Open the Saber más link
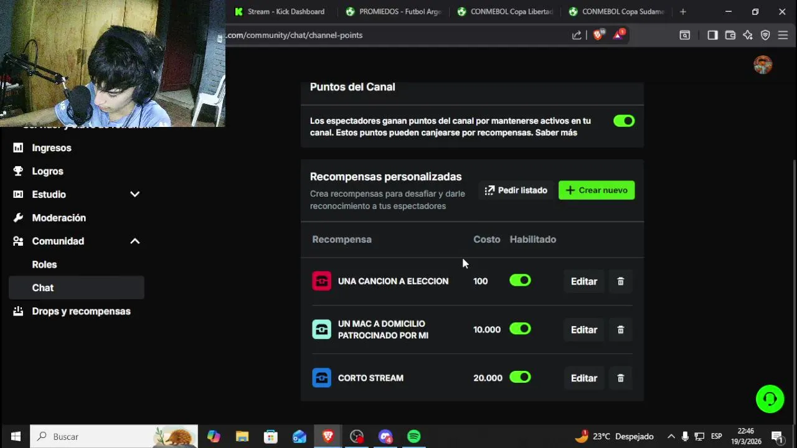 click(556, 133)
